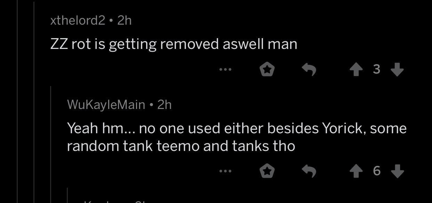Award WuKayleMain's comment
This screenshot has width=432, height=203.
pos(267,171)
